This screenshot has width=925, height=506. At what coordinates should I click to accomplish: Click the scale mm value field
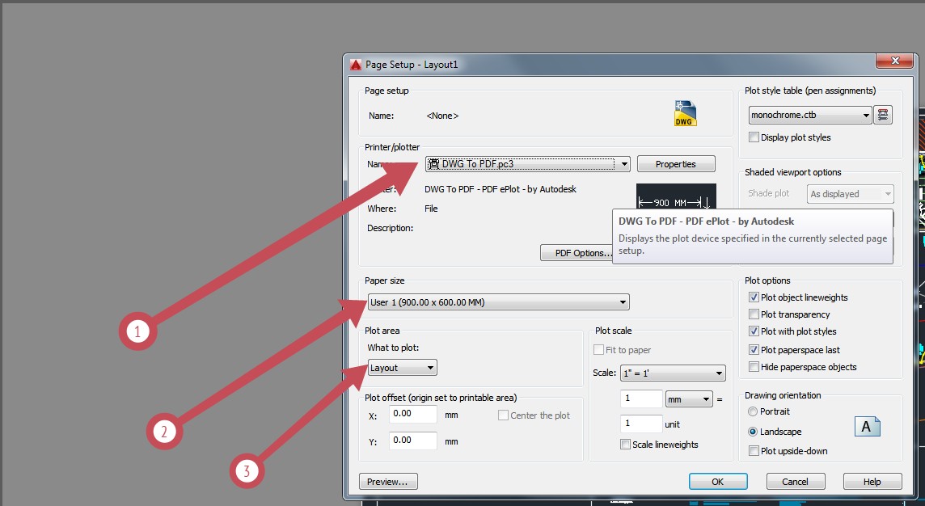(x=641, y=398)
